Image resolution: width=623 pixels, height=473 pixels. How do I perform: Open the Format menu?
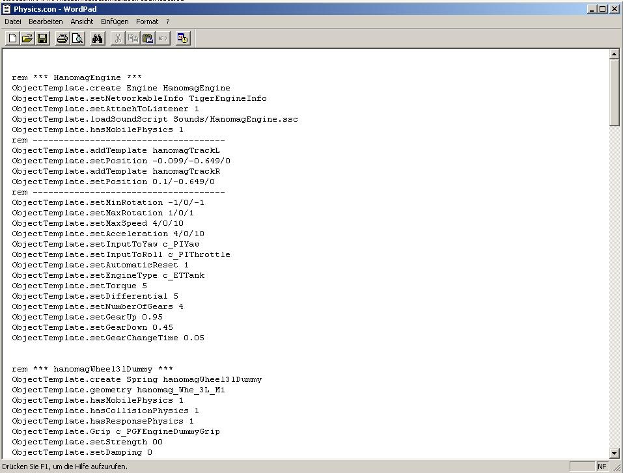(147, 21)
